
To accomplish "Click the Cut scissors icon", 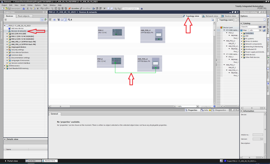I will coord(28,8).
